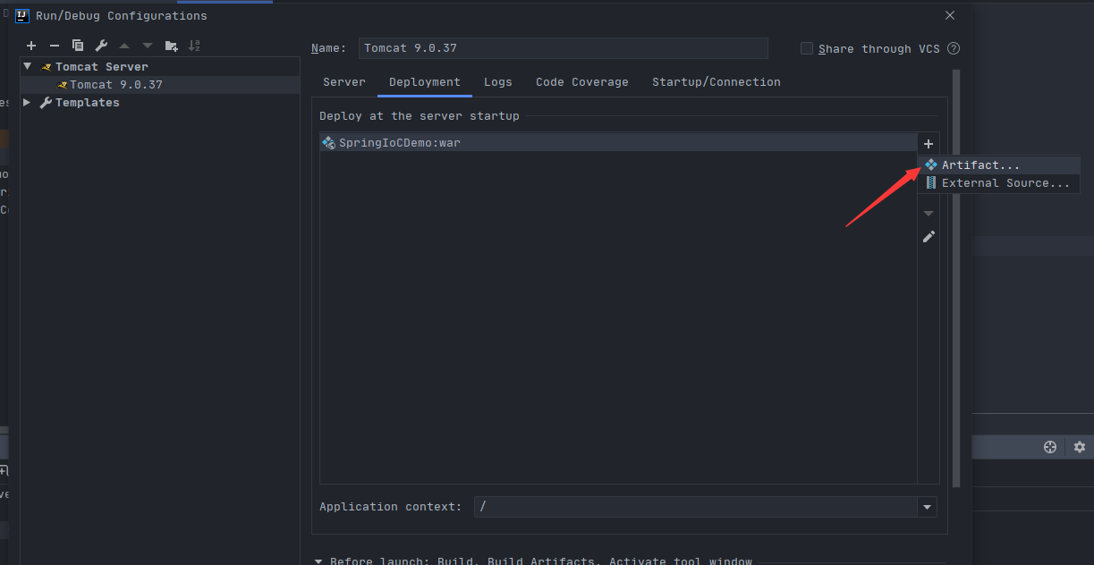Create new folder icon in toolbar
This screenshot has width=1094, height=565.
point(172,46)
